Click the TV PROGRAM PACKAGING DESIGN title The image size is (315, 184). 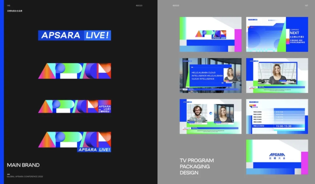(197, 167)
